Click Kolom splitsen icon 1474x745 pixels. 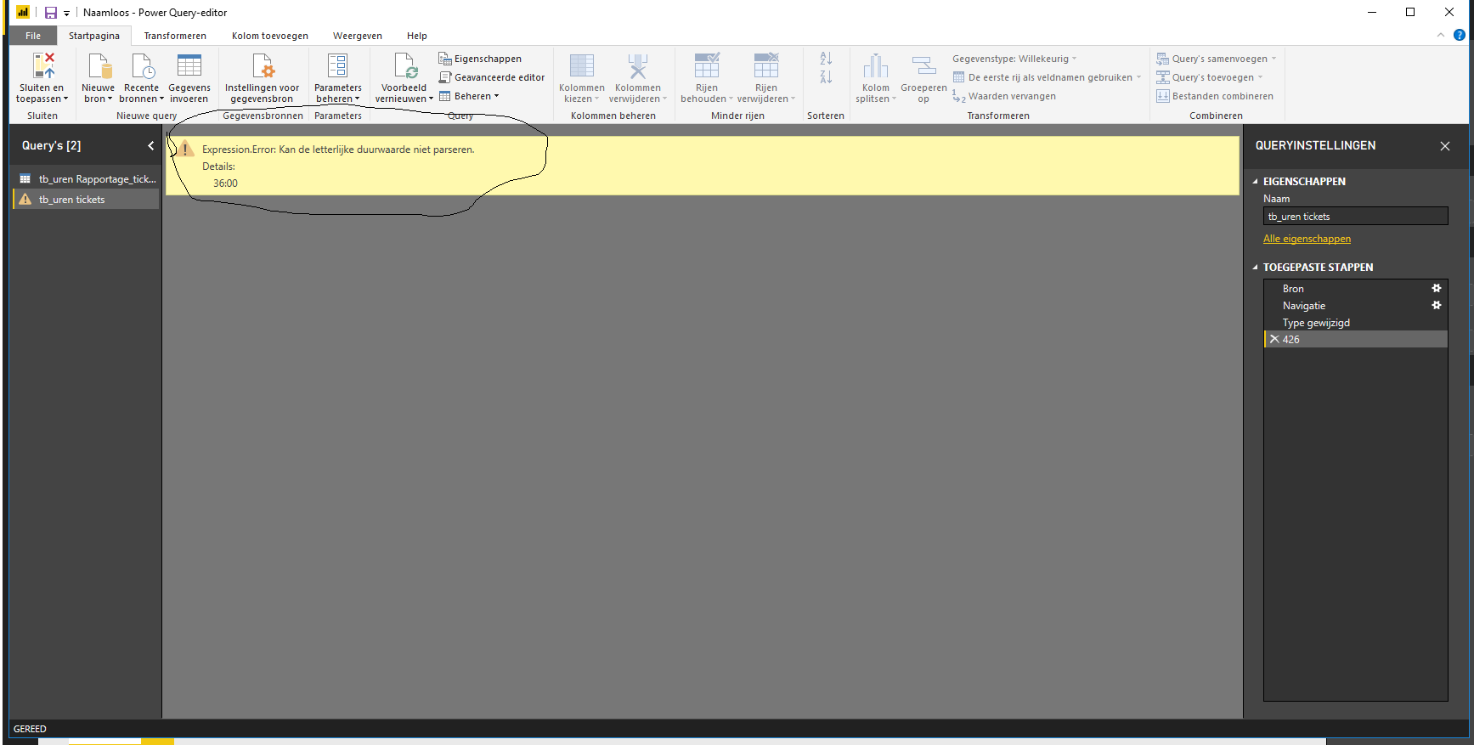pyautogui.click(x=876, y=65)
